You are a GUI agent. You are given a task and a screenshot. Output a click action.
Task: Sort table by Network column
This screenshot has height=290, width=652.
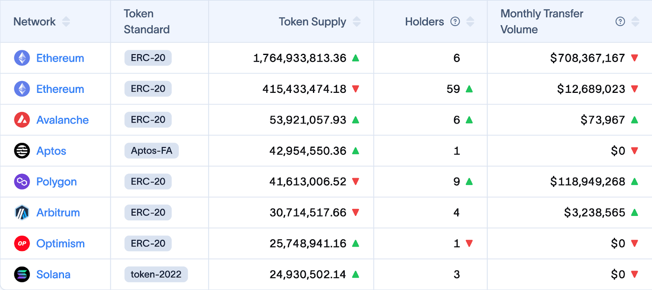(x=66, y=22)
